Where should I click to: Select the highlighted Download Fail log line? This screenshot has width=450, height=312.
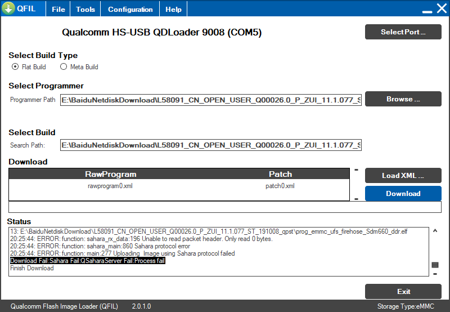[x=88, y=261]
